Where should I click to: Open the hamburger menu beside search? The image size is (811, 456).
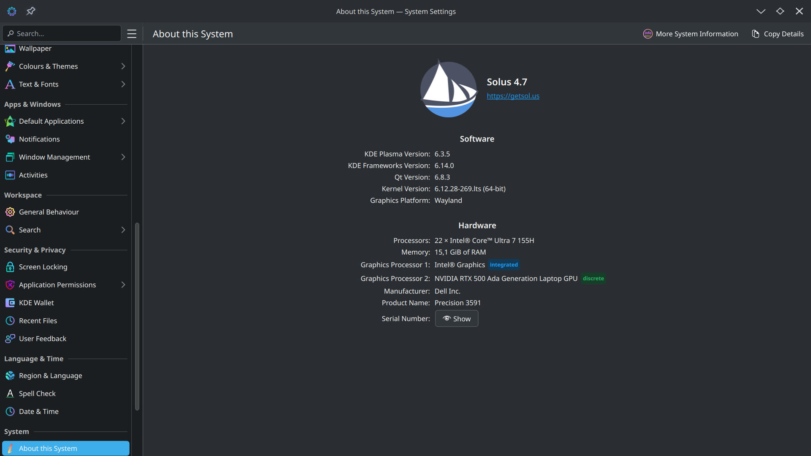tap(132, 34)
